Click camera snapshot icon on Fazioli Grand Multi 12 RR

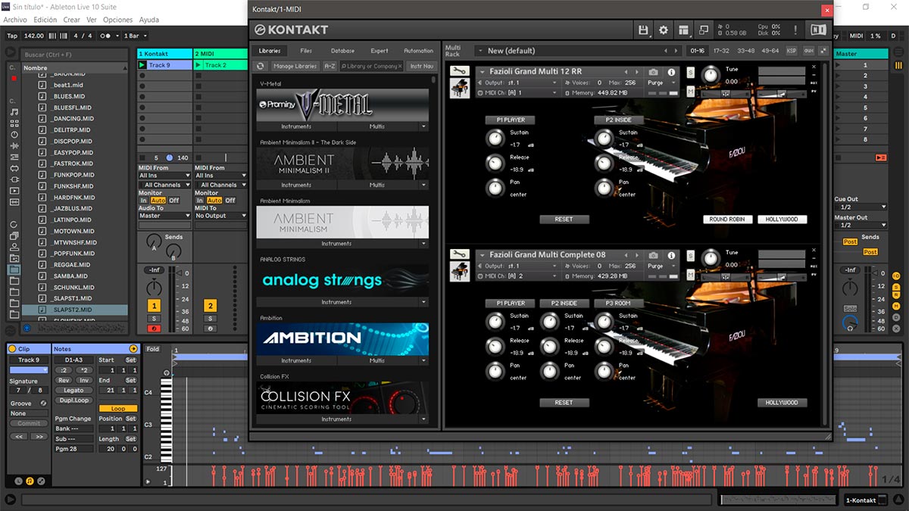click(653, 72)
